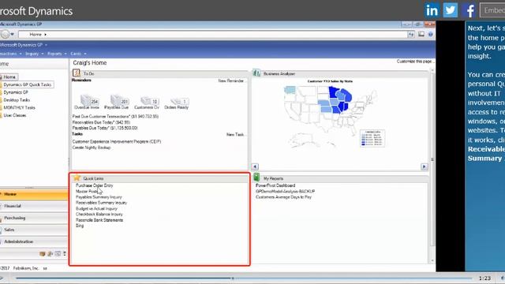Image resolution: width=505 pixels, height=284 pixels.
Task: Open navigation pane configure buttons menu
Action: (65, 254)
